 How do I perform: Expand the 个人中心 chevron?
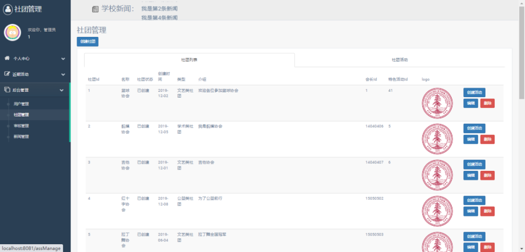[x=63, y=58]
